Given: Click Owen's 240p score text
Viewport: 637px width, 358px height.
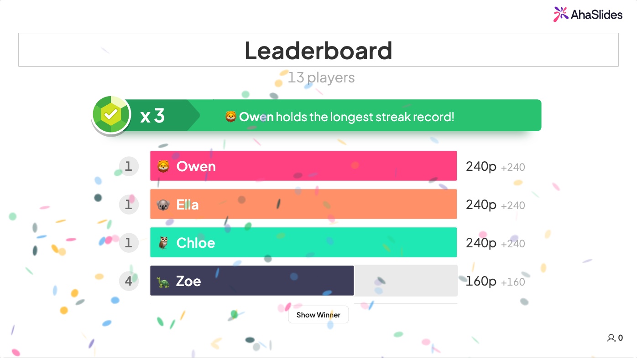Looking at the screenshot, I should [x=481, y=166].
